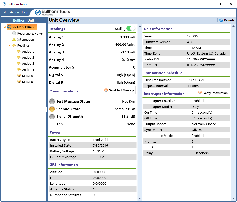Click right panel scroll up arrow
Screen dimensions: 237x202
coord(233,26)
